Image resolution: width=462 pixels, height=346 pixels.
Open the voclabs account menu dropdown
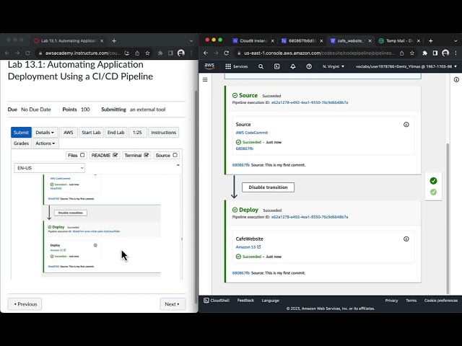(x=406, y=66)
